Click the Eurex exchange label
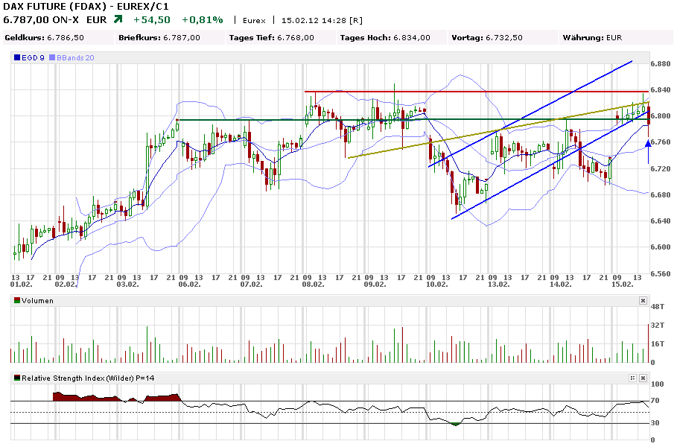677x444 pixels. 254,20
